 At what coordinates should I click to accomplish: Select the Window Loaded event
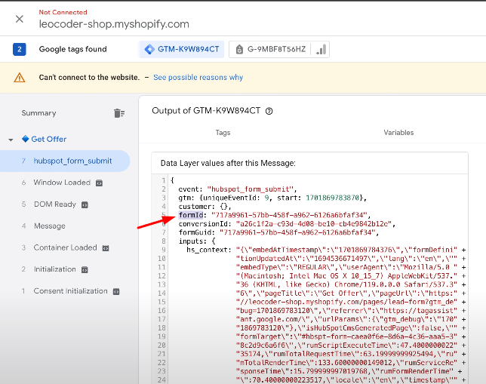click(62, 183)
